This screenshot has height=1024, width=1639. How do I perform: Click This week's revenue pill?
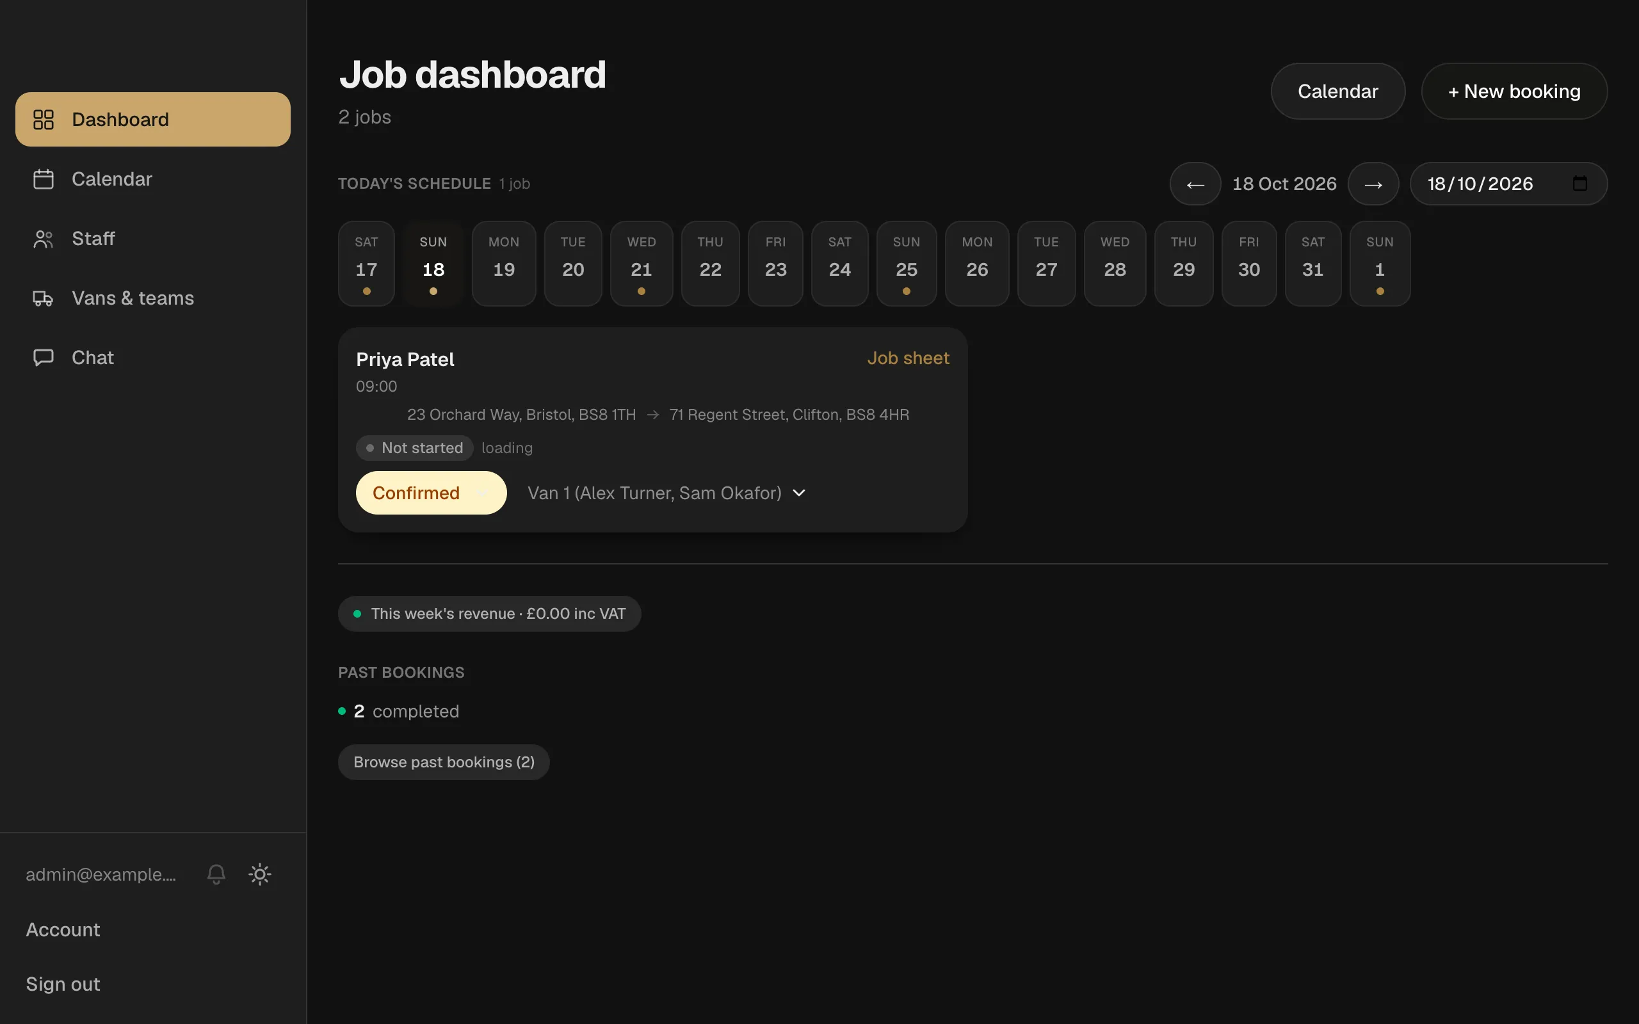[489, 614]
